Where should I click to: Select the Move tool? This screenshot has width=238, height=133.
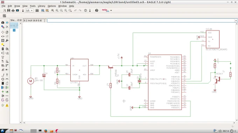(3, 32)
